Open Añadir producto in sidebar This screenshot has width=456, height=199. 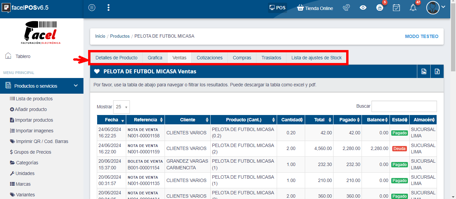pyautogui.click(x=31, y=109)
